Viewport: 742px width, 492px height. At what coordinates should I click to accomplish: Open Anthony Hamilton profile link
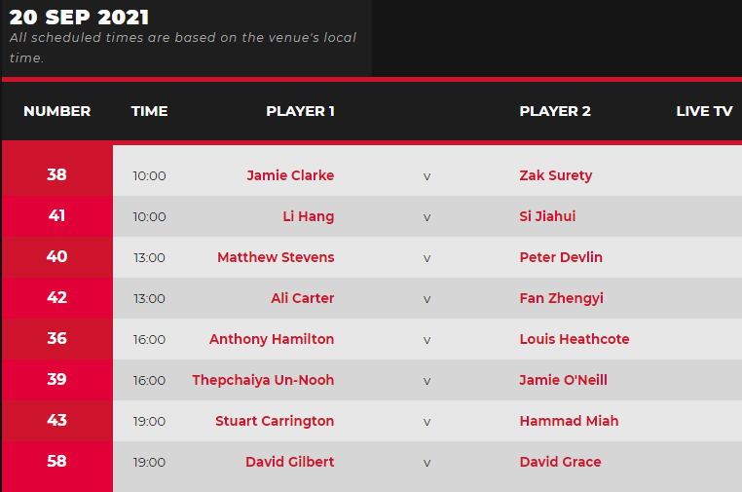pyautogui.click(x=272, y=339)
